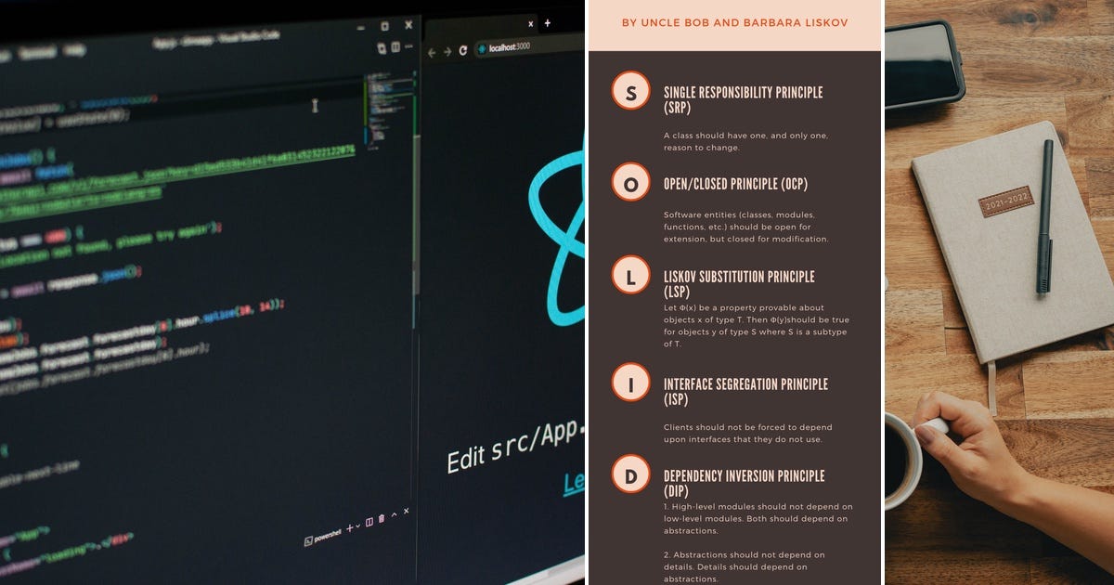Minimize the VS Code window
The height and width of the screenshot is (585, 1114).
pos(361,28)
